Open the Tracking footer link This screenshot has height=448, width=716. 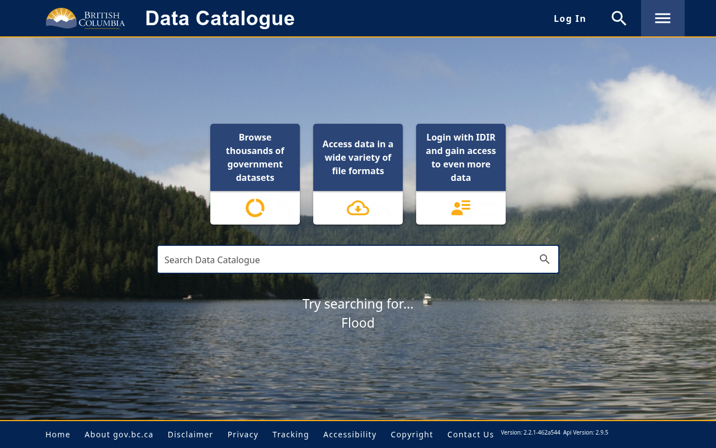pos(291,435)
